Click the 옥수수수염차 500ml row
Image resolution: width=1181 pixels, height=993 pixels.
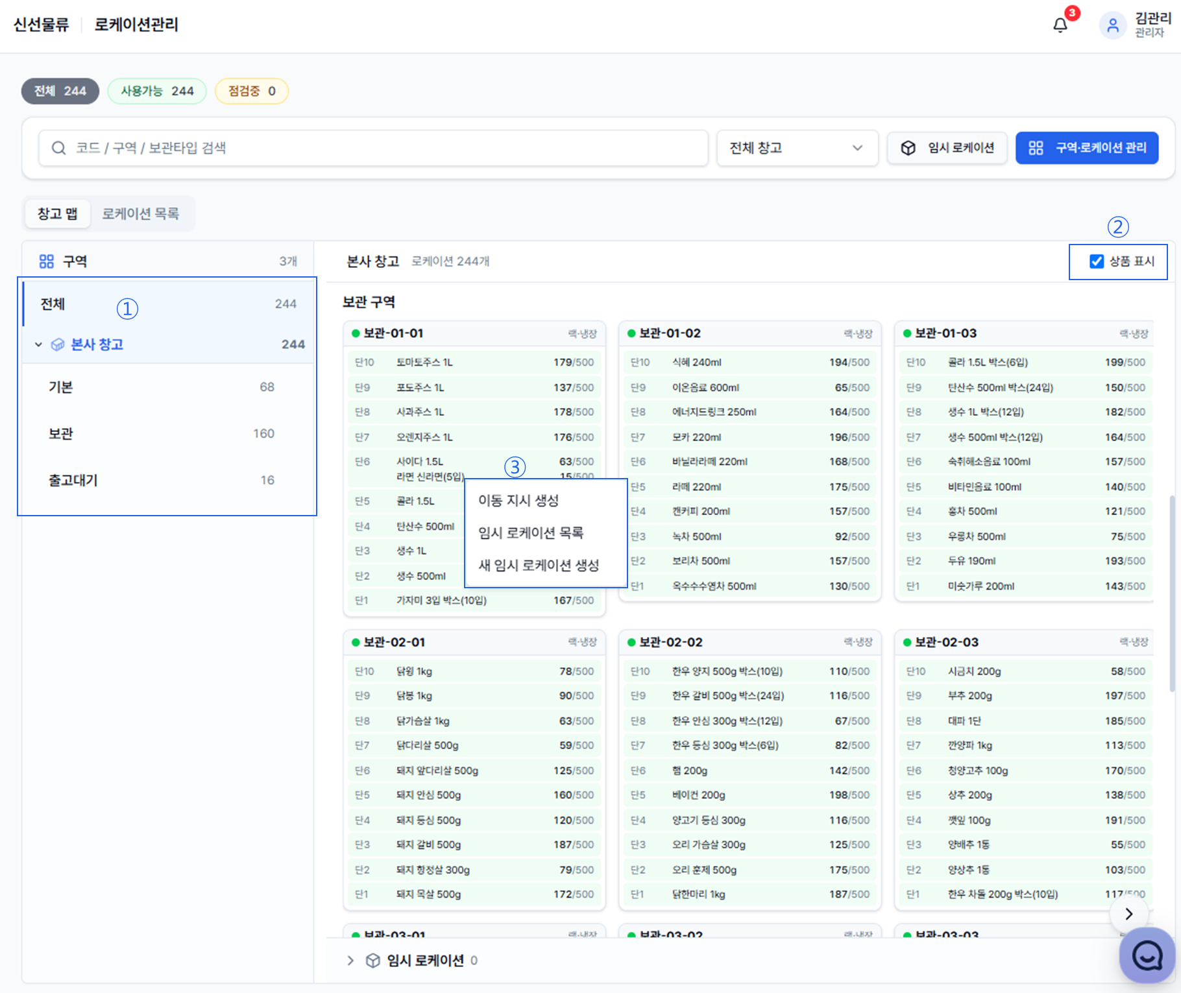point(750,586)
